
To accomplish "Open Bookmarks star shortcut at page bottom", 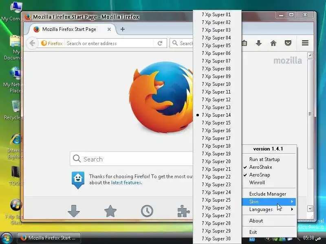I will [x=110, y=211].
